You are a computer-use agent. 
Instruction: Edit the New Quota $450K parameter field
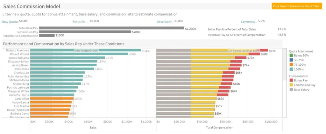coord(23,21)
